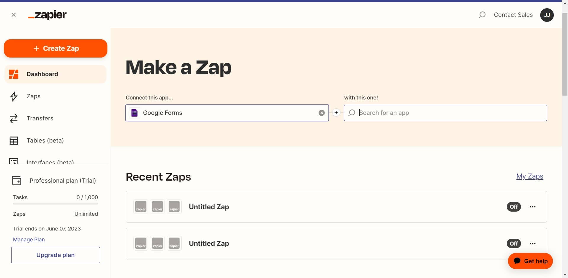Open the Google Forms app combo box
This screenshot has width=568, height=278.
(225, 113)
